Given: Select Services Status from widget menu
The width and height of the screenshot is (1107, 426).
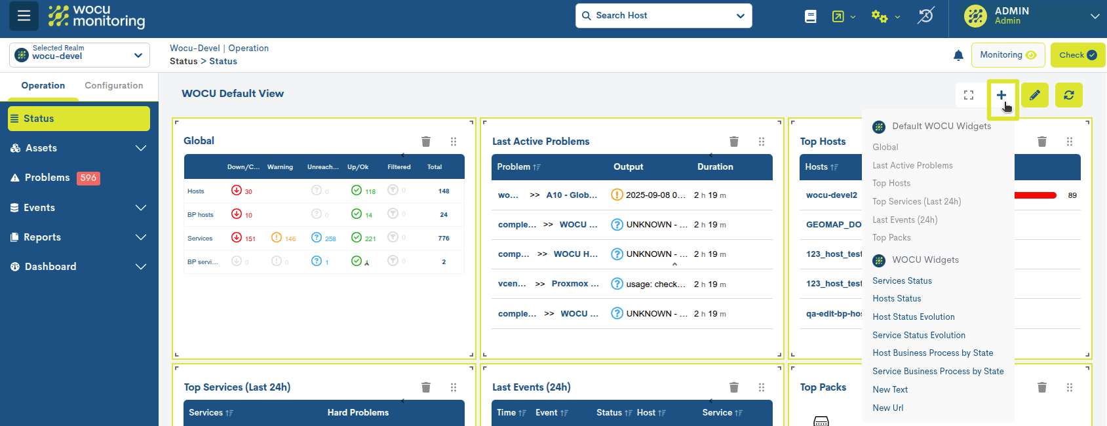Looking at the screenshot, I should [x=902, y=281].
